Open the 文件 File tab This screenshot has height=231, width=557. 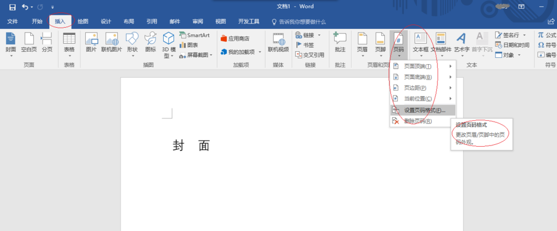click(x=12, y=22)
